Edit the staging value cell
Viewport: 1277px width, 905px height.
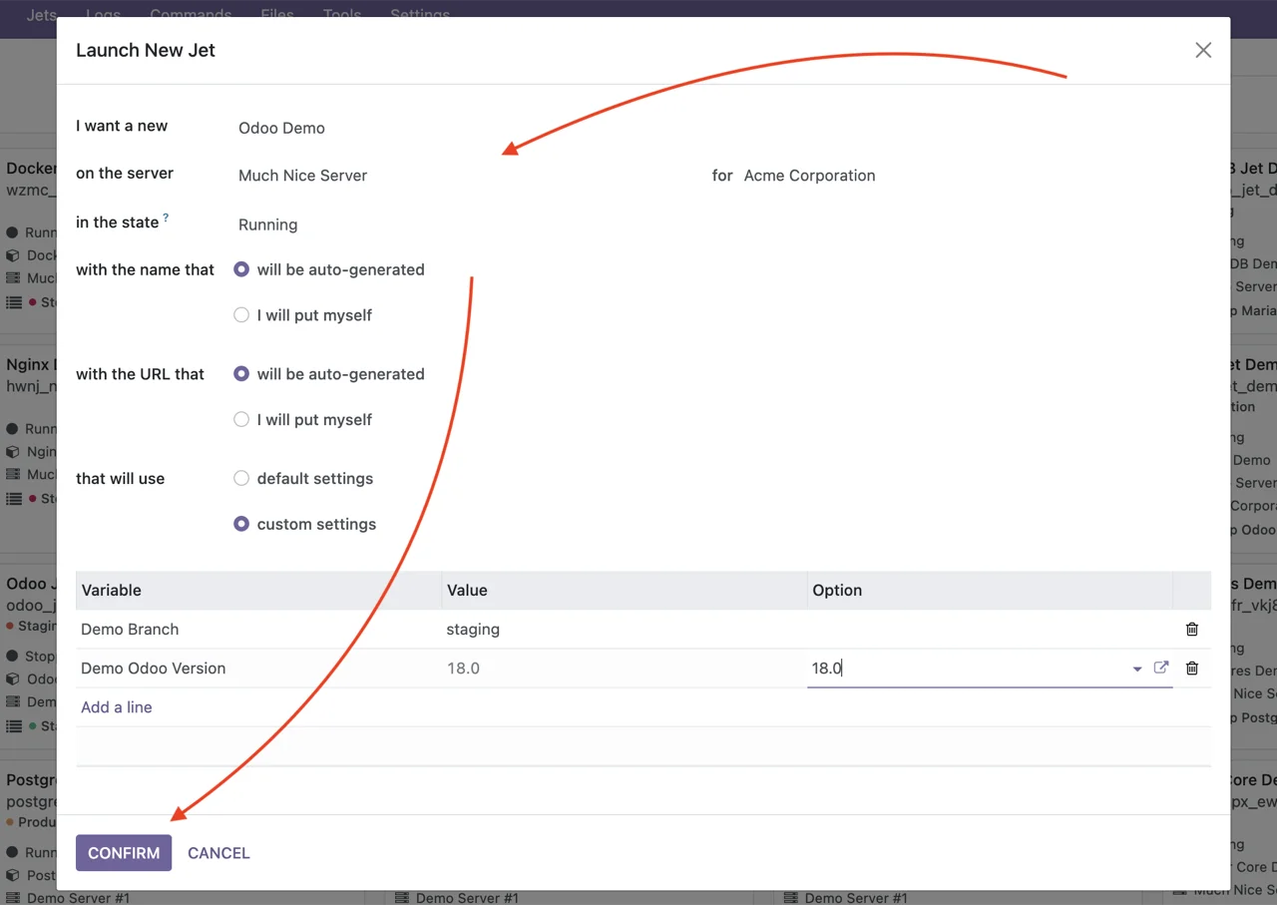(x=473, y=630)
